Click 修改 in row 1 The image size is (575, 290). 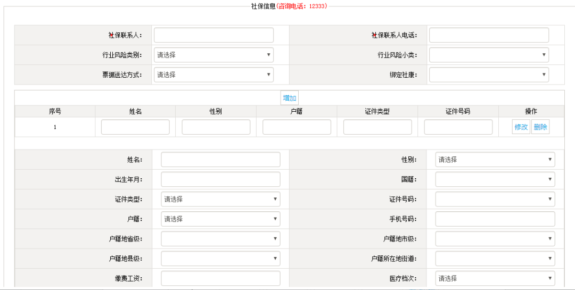[521, 127]
